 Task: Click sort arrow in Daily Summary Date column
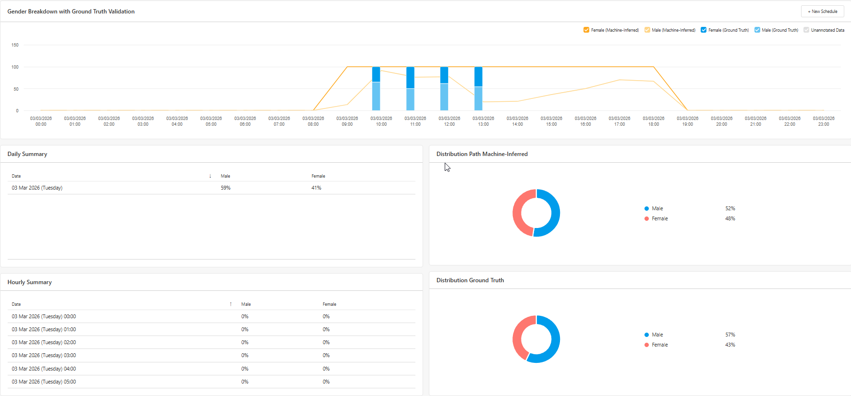point(210,176)
